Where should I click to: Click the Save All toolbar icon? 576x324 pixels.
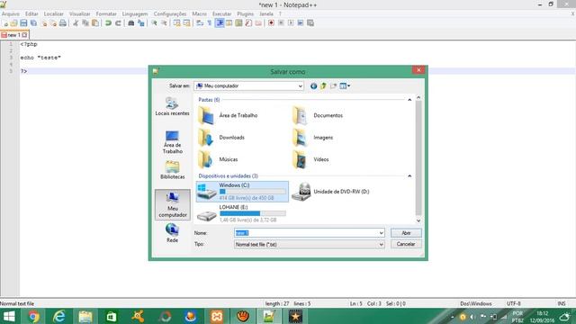[x=33, y=23]
